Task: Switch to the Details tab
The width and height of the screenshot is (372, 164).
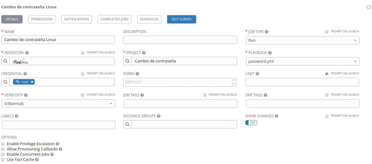Action: pos(12,19)
